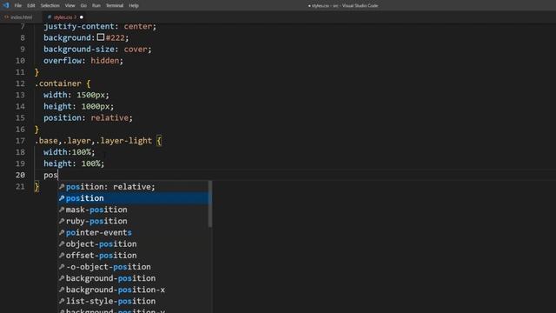This screenshot has width=556, height=313.
Task: Click the 'background-size: cover;' line
Action: (97, 49)
